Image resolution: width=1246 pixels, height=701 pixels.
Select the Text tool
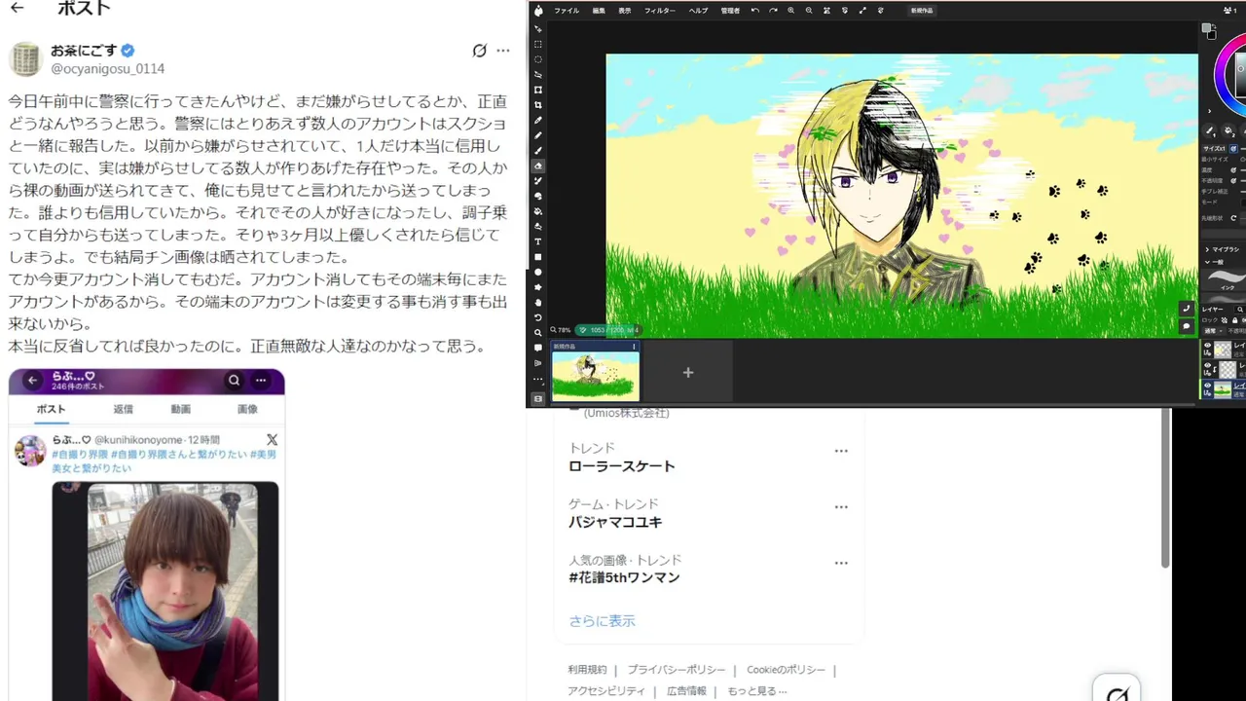click(538, 241)
